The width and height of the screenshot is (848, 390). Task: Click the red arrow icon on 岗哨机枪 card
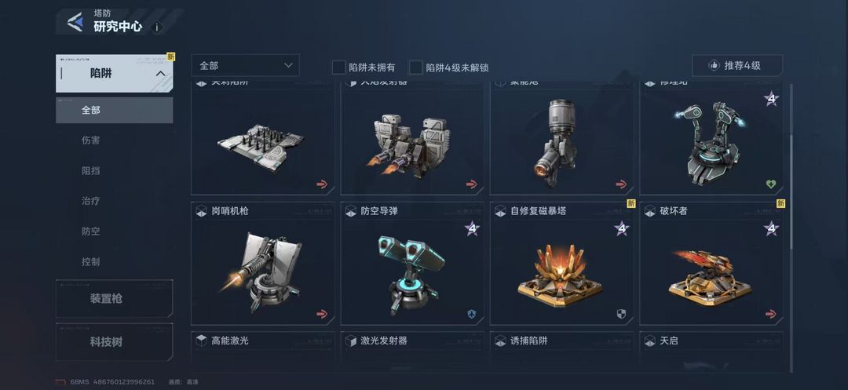(322, 314)
